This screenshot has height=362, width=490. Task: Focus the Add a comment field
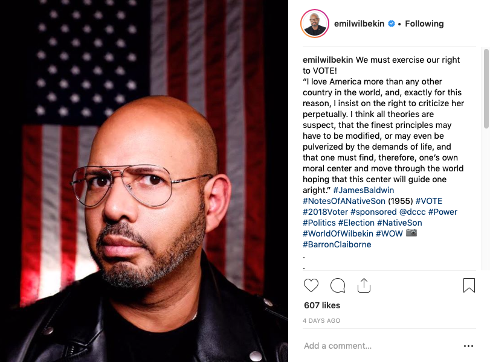(381, 346)
